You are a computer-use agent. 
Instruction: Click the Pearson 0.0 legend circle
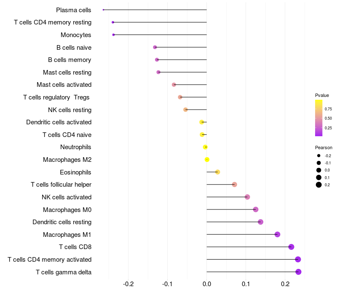pos(319,170)
